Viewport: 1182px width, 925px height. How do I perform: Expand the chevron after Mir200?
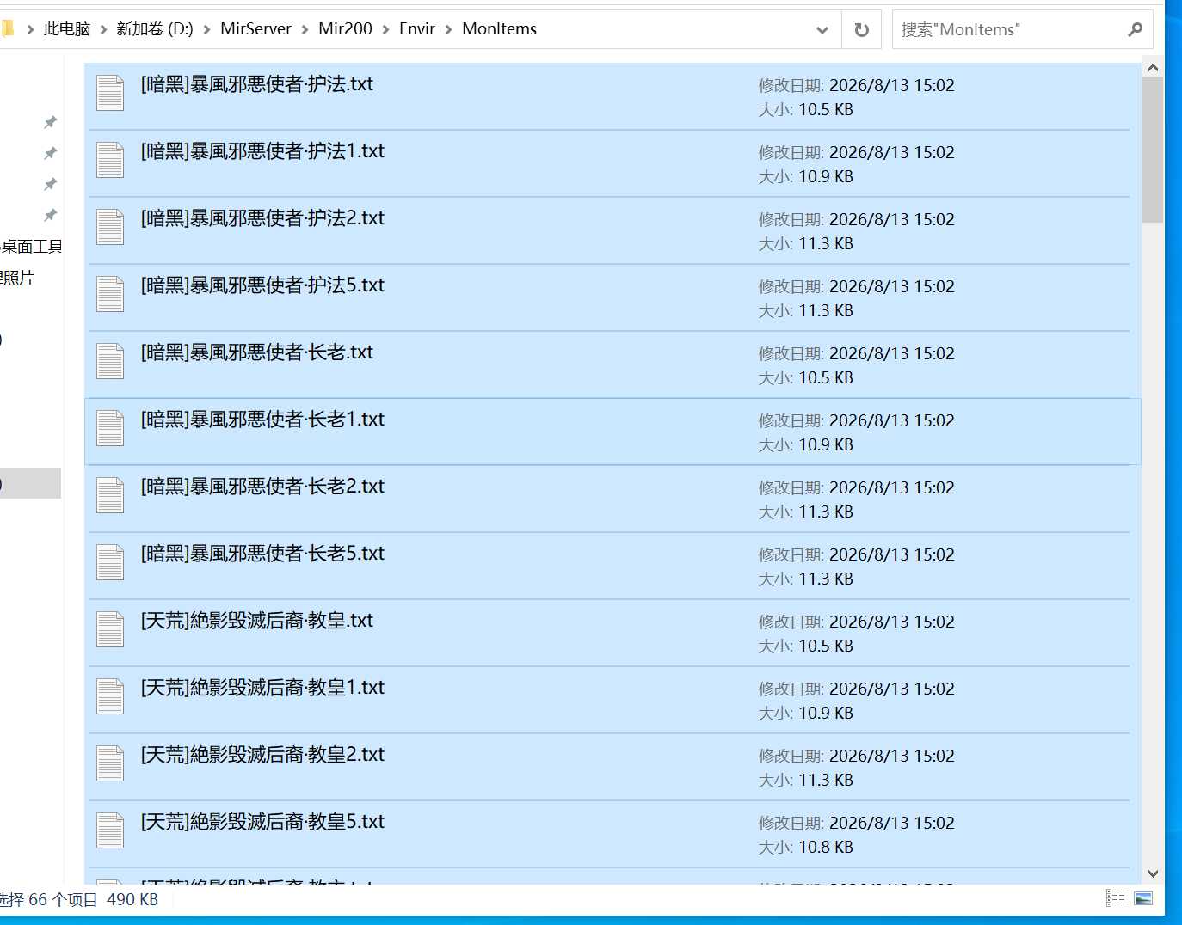coord(386,29)
